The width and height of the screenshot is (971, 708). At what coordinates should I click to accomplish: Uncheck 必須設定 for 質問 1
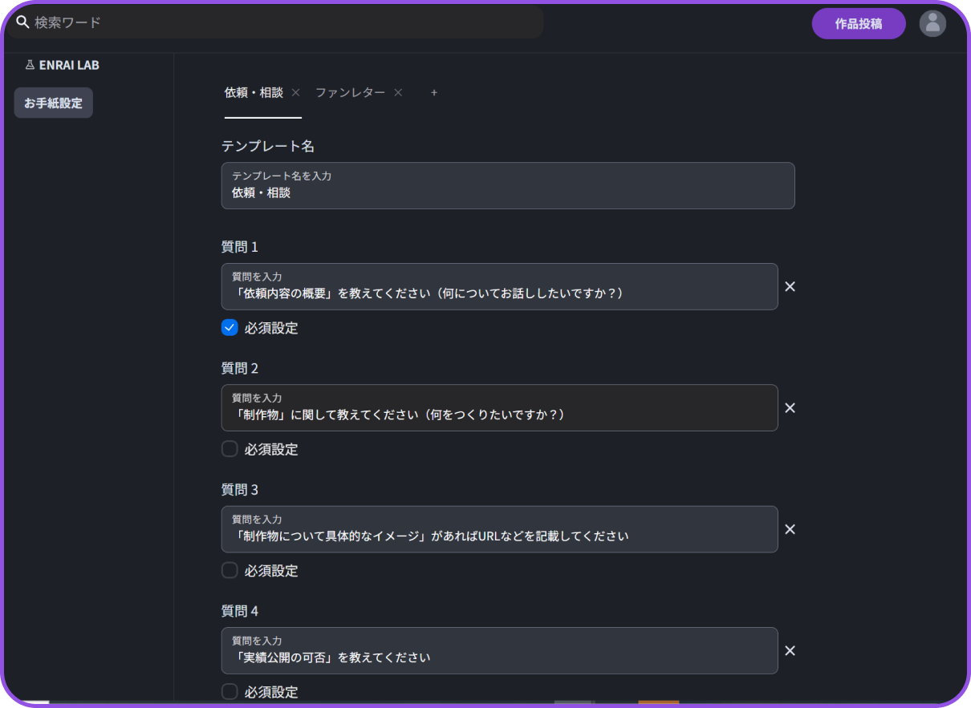(x=230, y=327)
